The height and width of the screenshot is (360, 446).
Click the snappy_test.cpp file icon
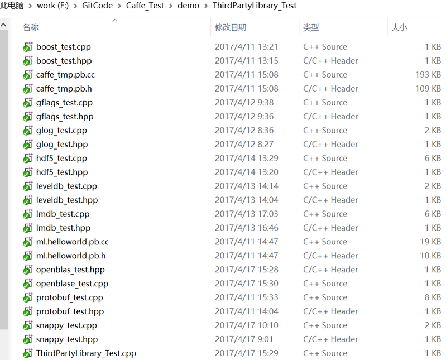point(27,325)
